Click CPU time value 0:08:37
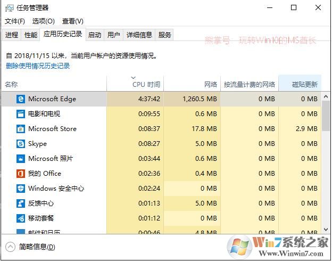Screen dimensions: 332x261 pos(149,129)
